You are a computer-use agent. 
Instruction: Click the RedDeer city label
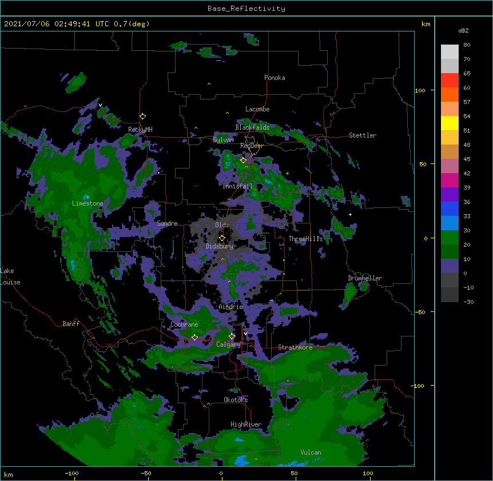pos(252,146)
